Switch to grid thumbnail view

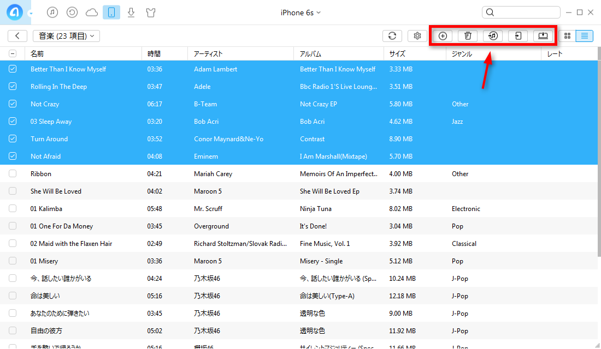point(567,36)
